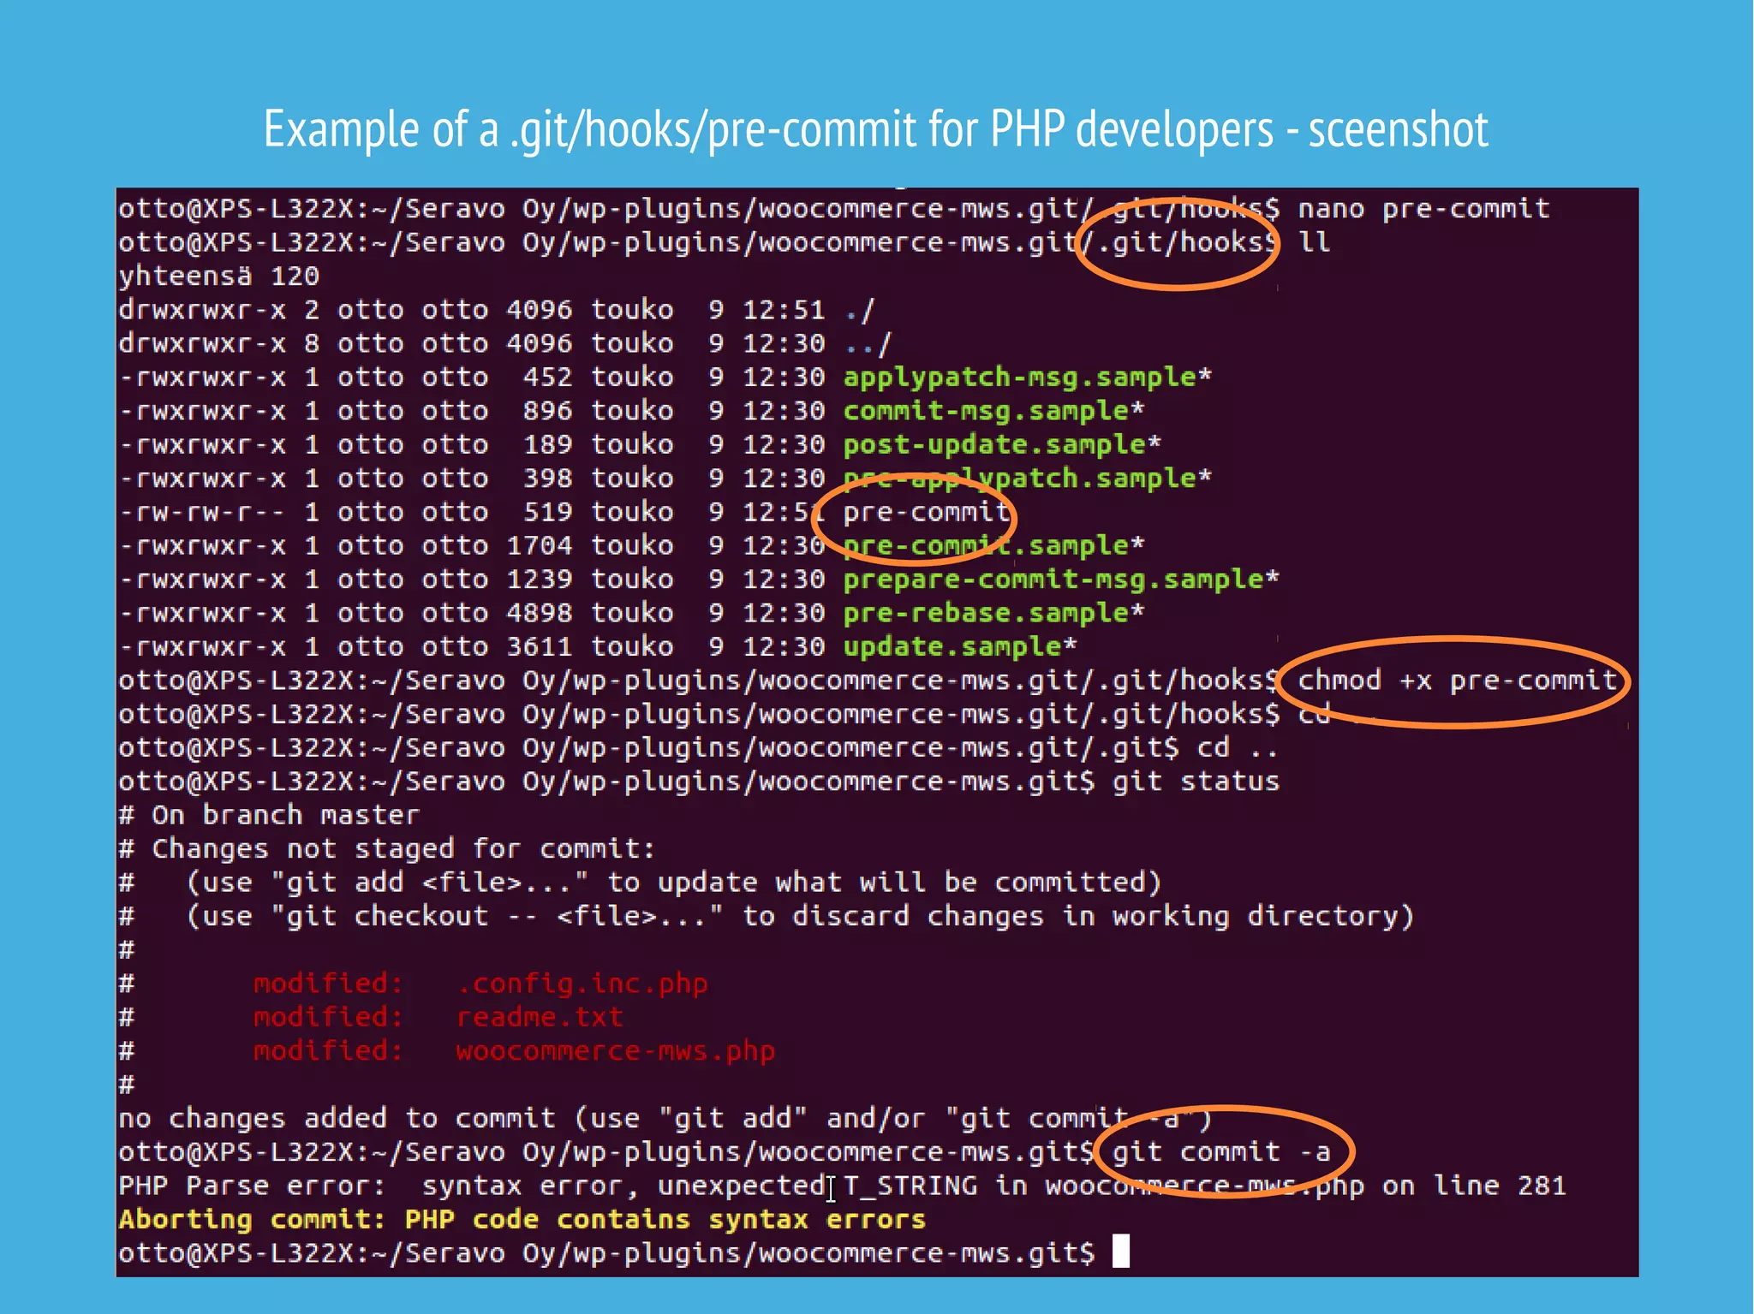
Task: Select 'update.sample*' file name
Action: click(x=960, y=646)
